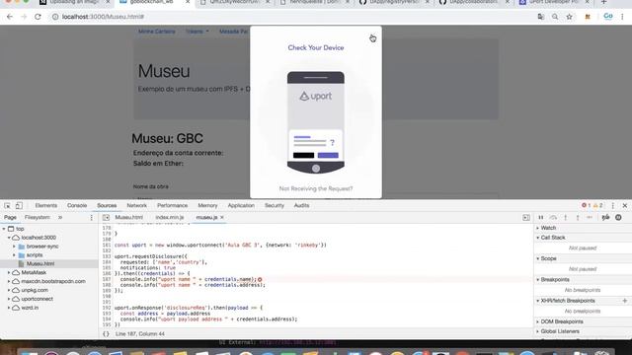The image size is (632, 355).
Task: Click the inspect element picker icon in DevTools
Action: (7, 206)
